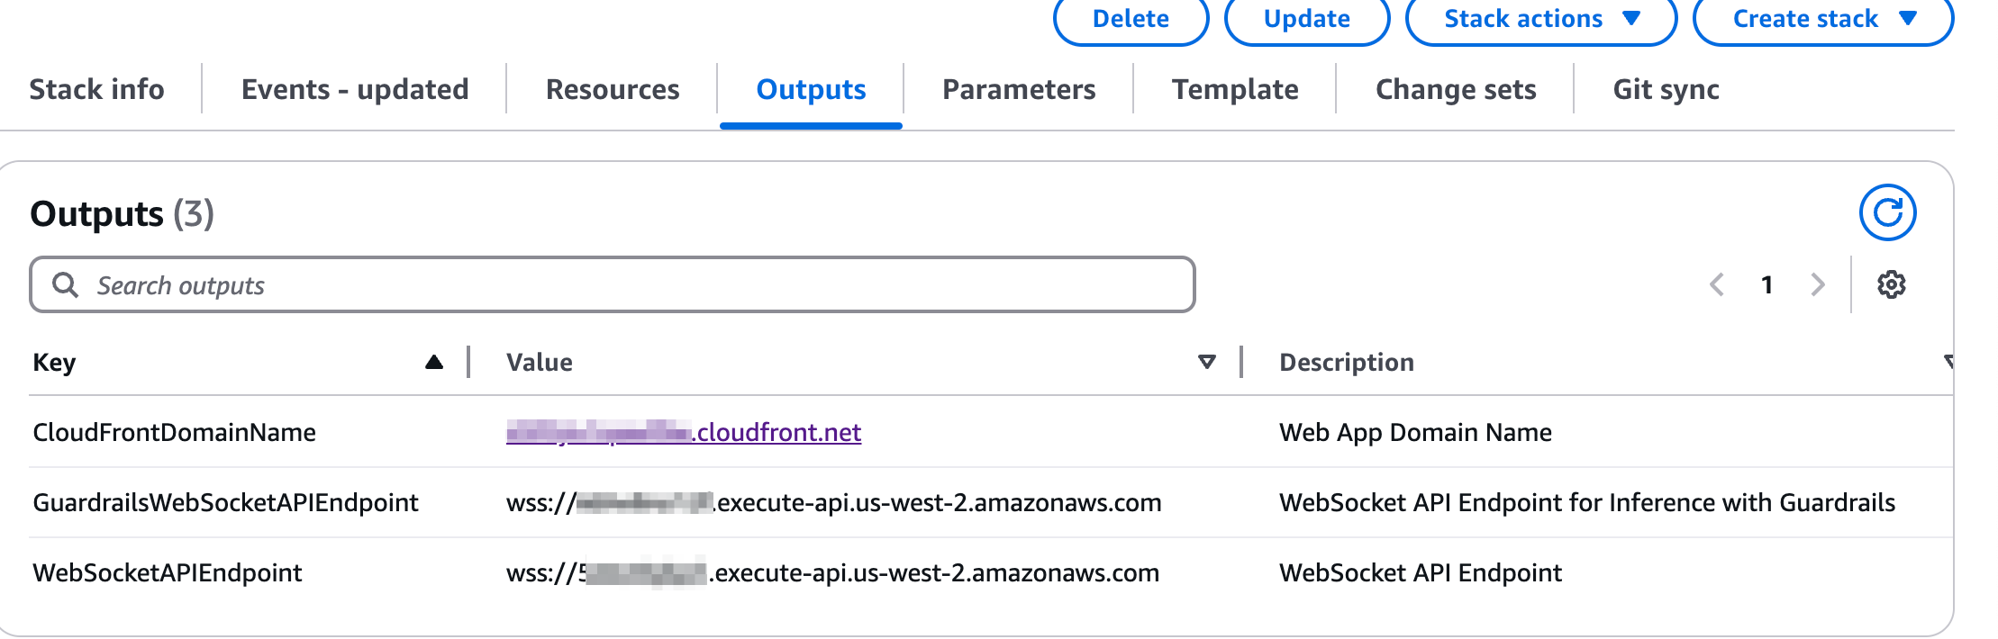
Task: Click the Web App Domain Name description
Action: click(1415, 433)
